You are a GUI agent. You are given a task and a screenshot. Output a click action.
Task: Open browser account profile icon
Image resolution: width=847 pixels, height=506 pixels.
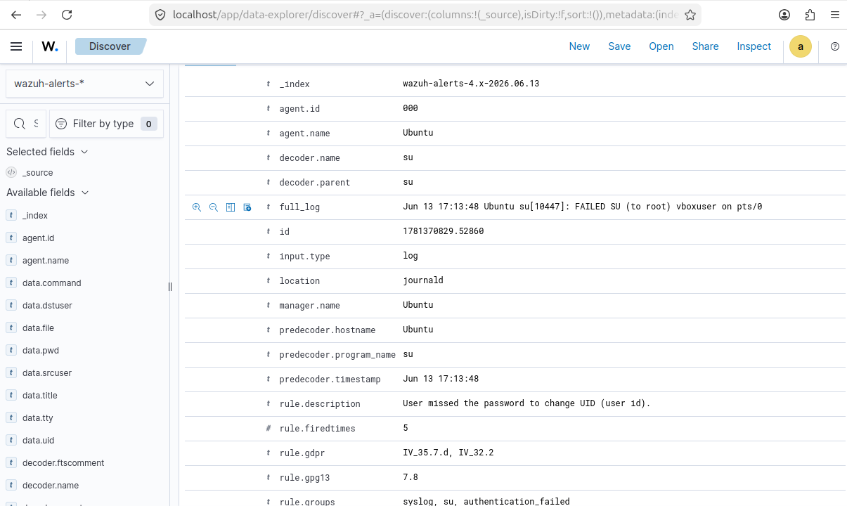tap(784, 15)
